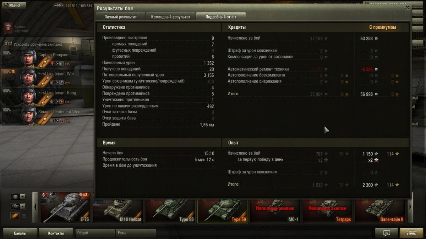Click Нанесенный урон value 1 352
426x239 pixels.
[208, 63]
